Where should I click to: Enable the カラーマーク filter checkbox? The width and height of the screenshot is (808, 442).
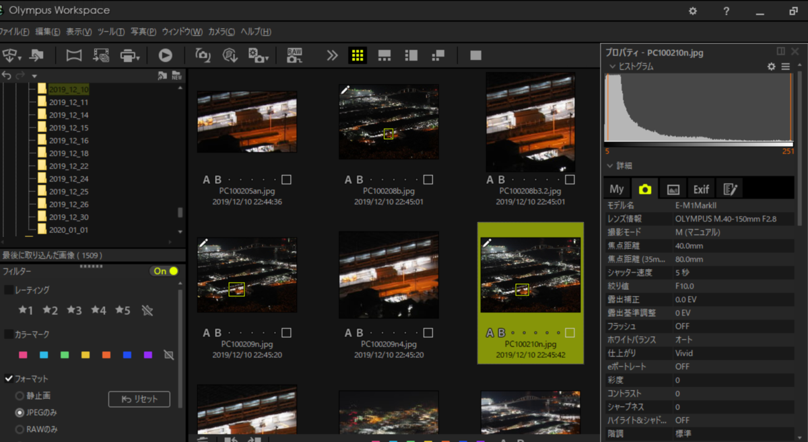tap(9, 334)
